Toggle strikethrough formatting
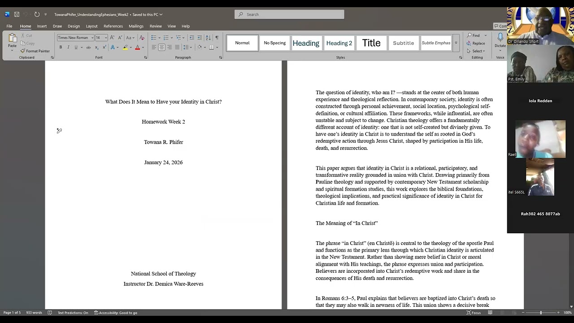The image size is (574, 323). point(88,48)
